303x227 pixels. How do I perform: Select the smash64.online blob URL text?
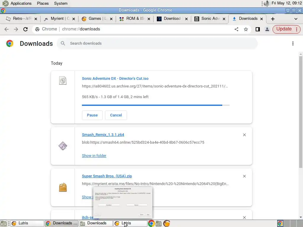click(143, 142)
